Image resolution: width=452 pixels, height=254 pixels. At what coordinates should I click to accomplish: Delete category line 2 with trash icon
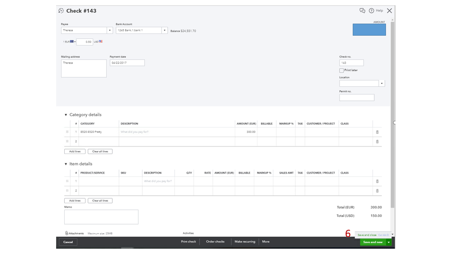coord(377,141)
